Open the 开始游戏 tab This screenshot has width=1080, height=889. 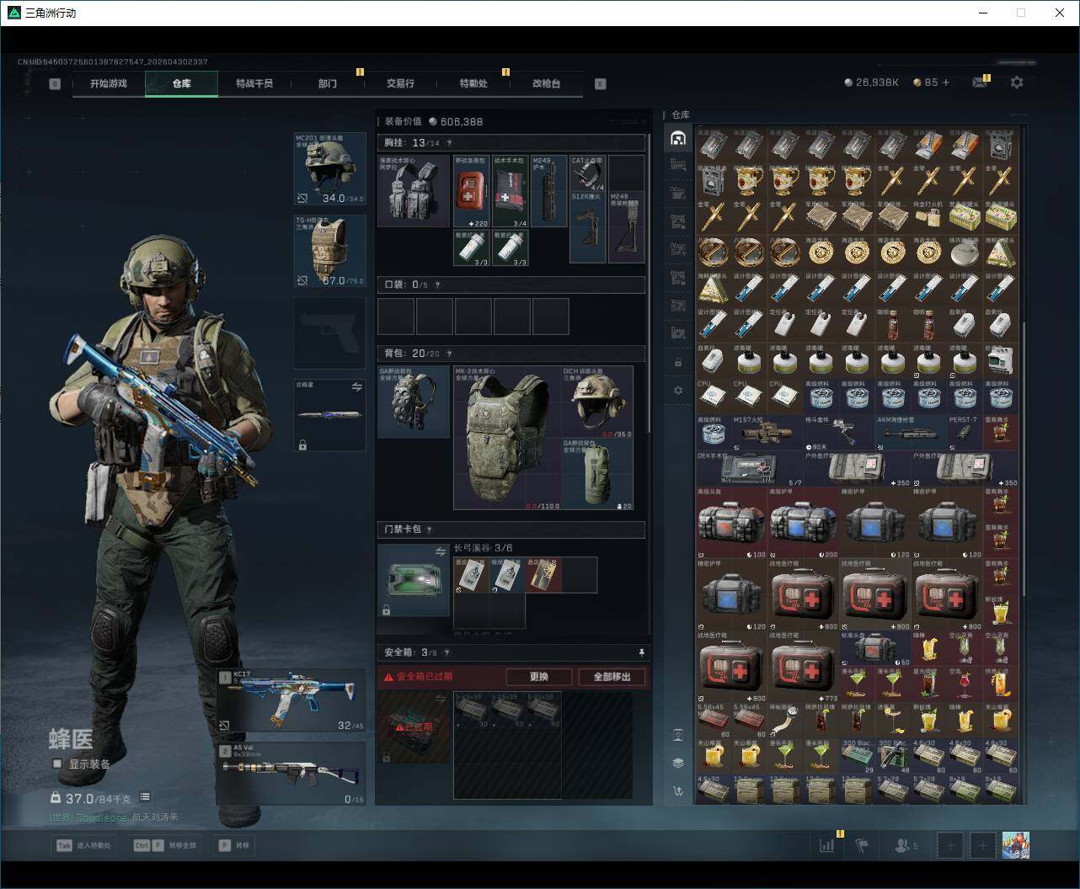[109, 83]
